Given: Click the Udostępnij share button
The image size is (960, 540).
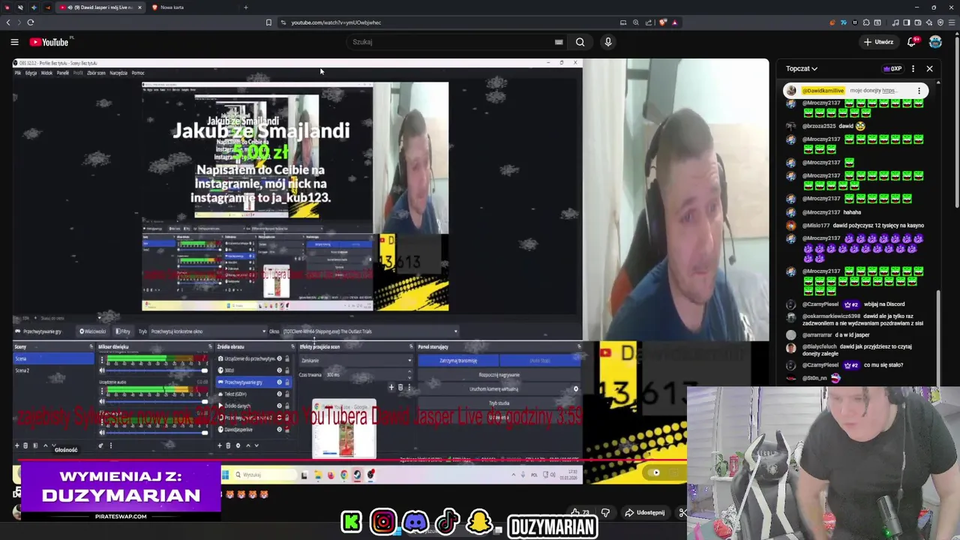Looking at the screenshot, I should [644, 513].
